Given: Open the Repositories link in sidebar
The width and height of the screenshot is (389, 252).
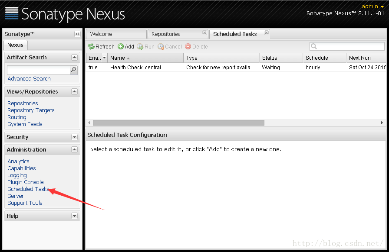Looking at the screenshot, I should pyautogui.click(x=23, y=103).
